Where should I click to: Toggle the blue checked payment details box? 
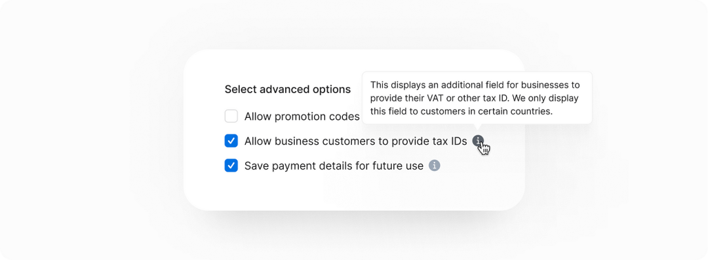coord(231,166)
